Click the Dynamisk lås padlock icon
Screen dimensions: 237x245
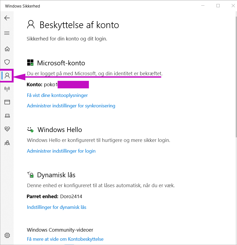(x=30, y=175)
